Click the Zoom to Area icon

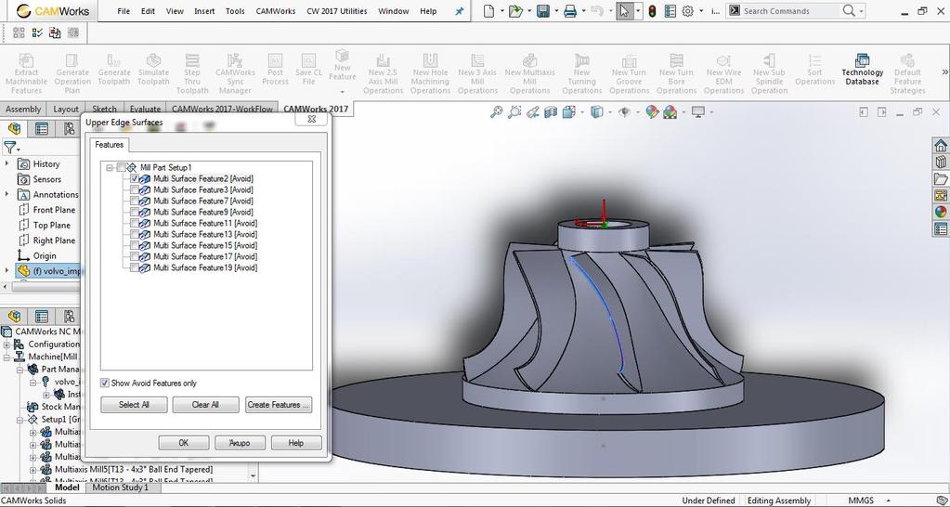click(x=515, y=112)
